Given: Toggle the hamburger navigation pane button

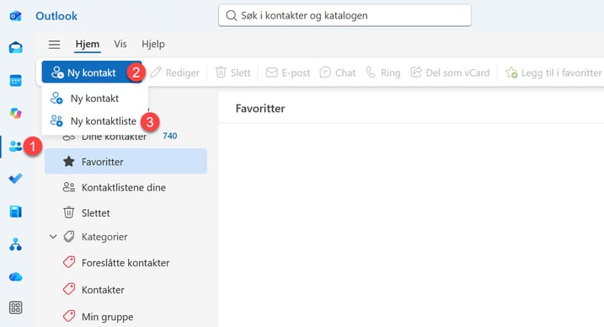Looking at the screenshot, I should 54,45.
